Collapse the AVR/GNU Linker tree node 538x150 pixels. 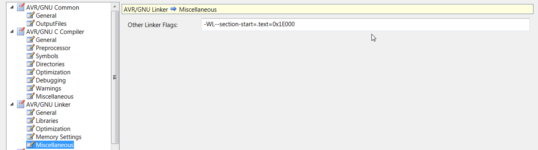[x=12, y=104]
